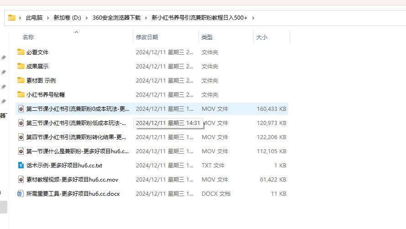Select 第三节课小红书引流兼职粉低成本玩法 file name
The image size is (406, 229).
pos(76,123)
